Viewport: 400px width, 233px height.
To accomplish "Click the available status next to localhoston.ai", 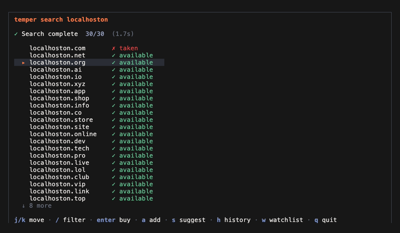I will (132, 70).
